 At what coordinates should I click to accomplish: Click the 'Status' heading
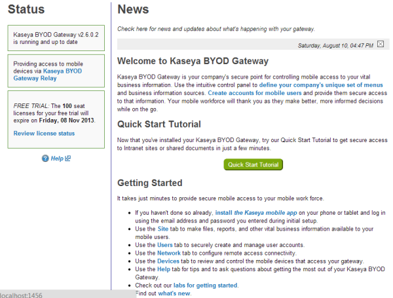tap(26, 9)
